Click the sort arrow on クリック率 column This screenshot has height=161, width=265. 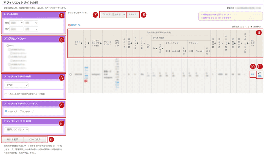144,43
